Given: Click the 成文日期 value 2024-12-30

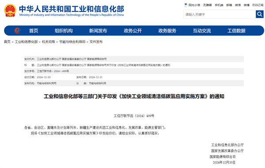Looking at the screenshot, I should [44, 77].
